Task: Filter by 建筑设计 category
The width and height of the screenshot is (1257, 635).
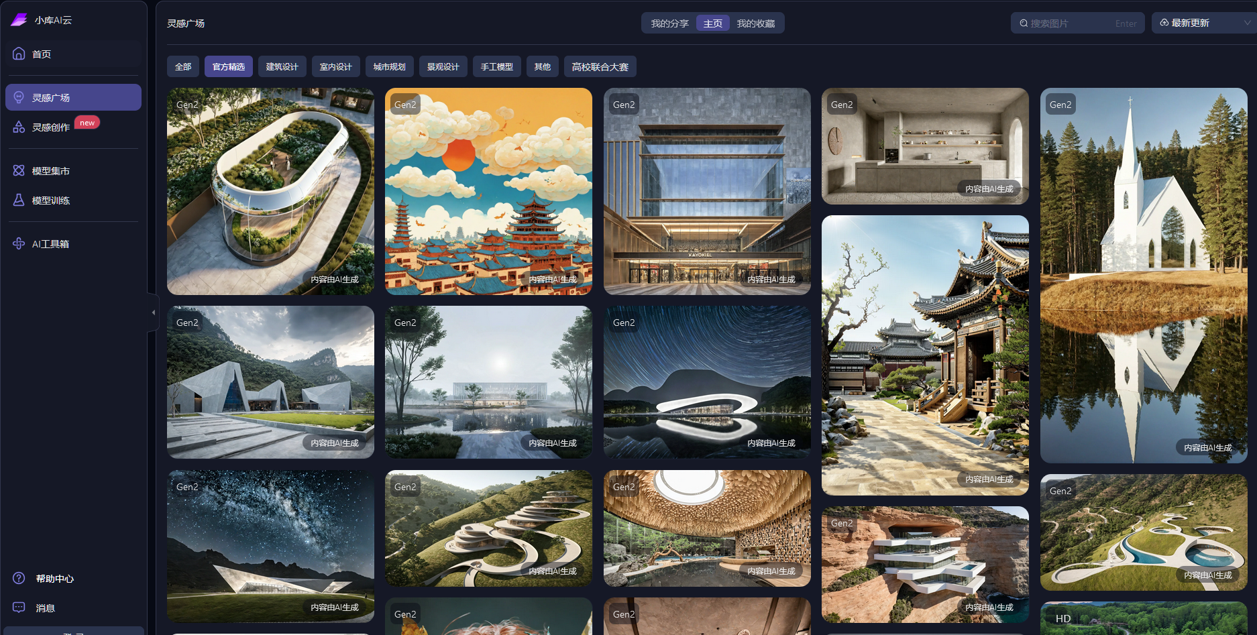Action: (282, 66)
